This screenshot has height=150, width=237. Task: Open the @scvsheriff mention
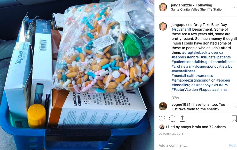181,29
